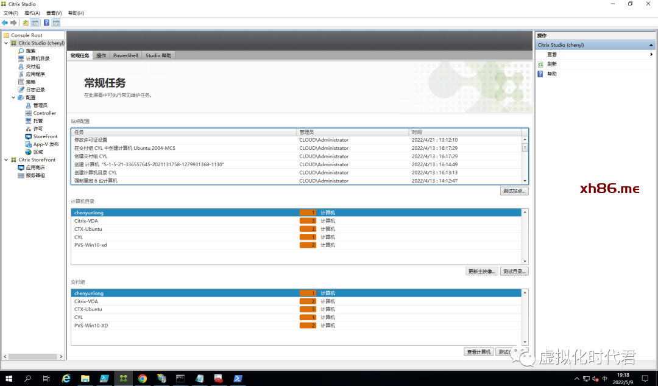Screen dimensions: 658x386
Task: Switch to the PowerShell tab
Action: coord(126,55)
